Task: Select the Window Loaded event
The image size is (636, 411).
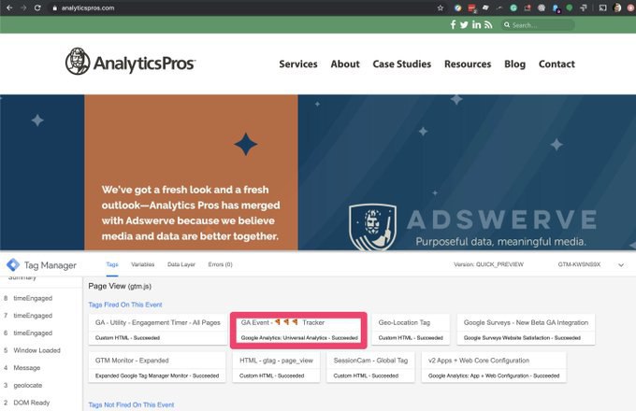Action: click(36, 350)
